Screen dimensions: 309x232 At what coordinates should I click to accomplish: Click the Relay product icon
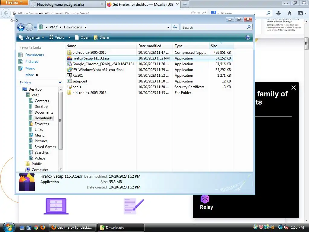click(x=205, y=199)
